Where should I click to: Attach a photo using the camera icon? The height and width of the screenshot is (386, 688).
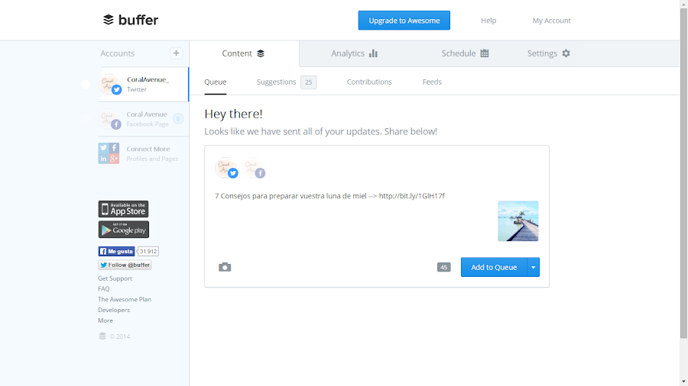click(x=225, y=267)
